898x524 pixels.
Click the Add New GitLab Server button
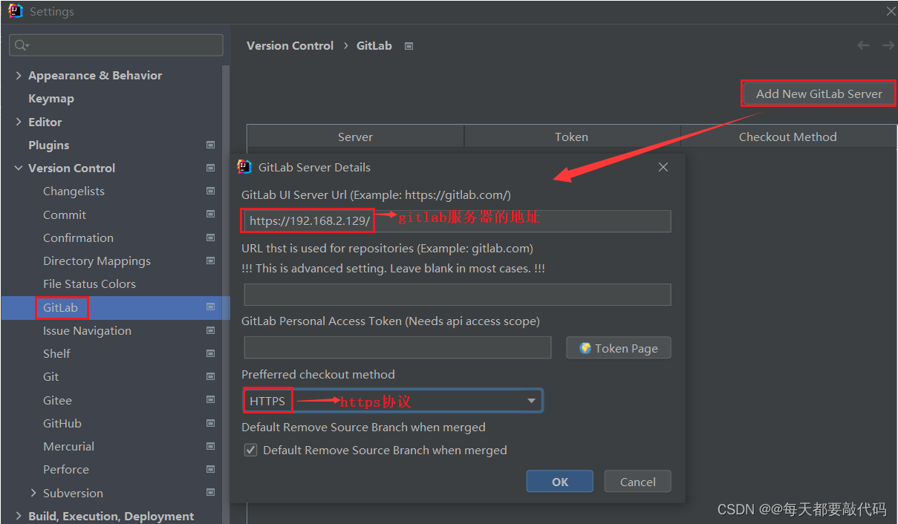click(819, 94)
